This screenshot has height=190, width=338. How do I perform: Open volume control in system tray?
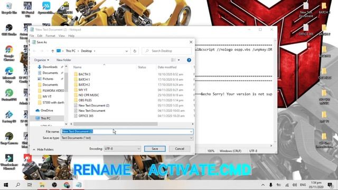pyautogui.click(x=295, y=185)
